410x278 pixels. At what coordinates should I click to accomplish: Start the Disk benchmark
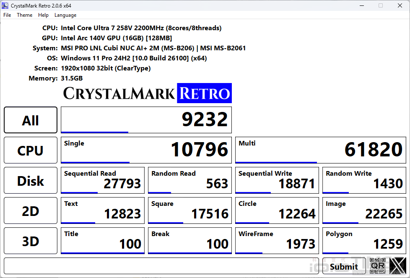pos(31,180)
